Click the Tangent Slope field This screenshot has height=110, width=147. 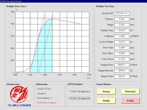122,65
